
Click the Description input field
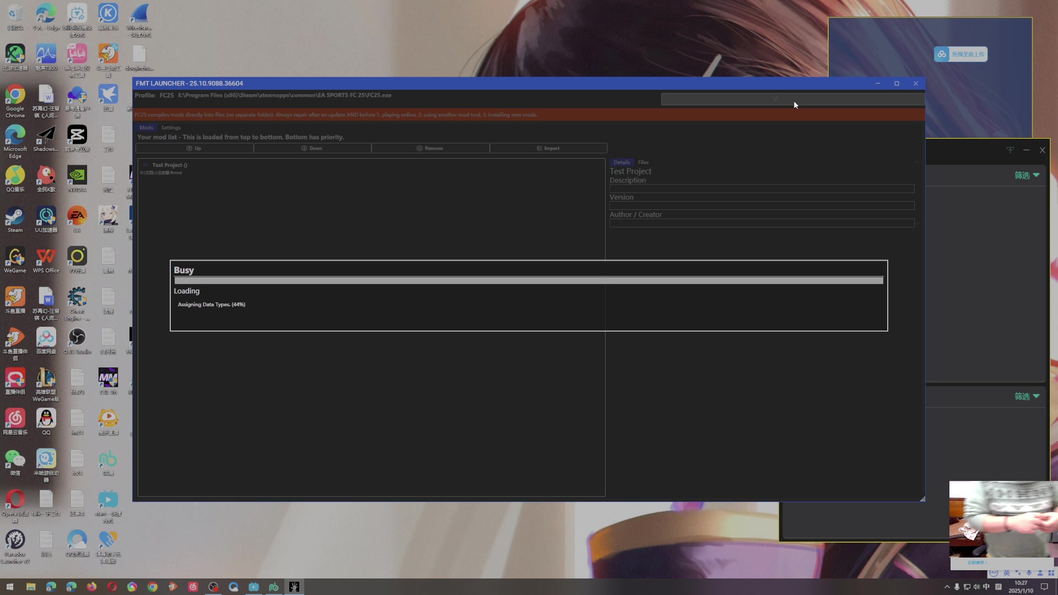point(762,188)
